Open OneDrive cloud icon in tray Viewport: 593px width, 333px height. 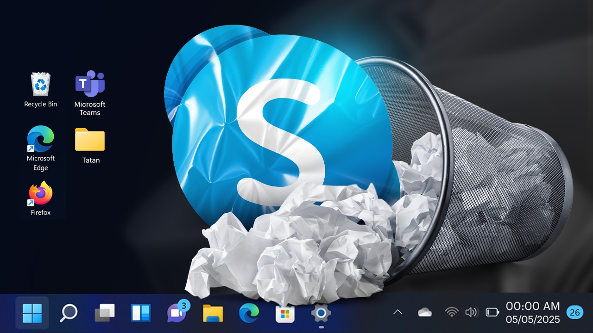pos(424,312)
